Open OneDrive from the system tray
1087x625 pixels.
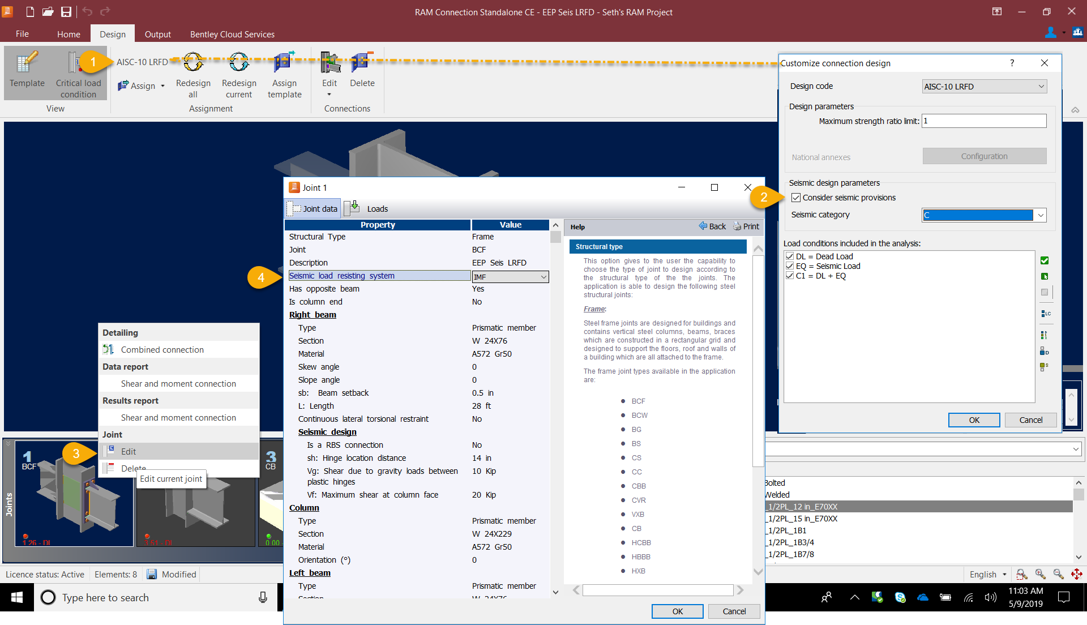pyautogui.click(x=922, y=597)
